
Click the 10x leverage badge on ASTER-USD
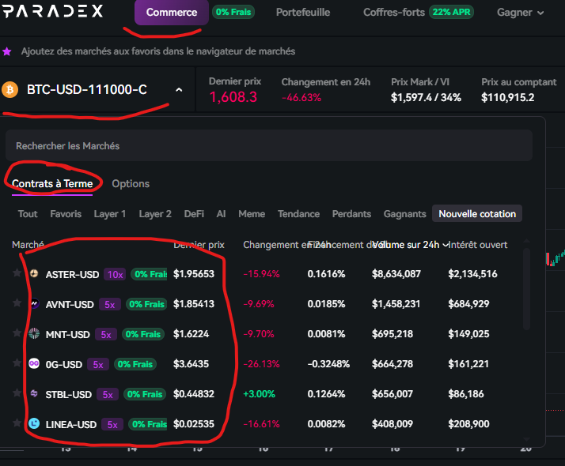[x=115, y=275]
